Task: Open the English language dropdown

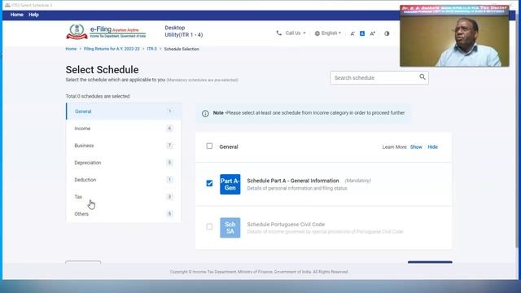Action: [331, 33]
